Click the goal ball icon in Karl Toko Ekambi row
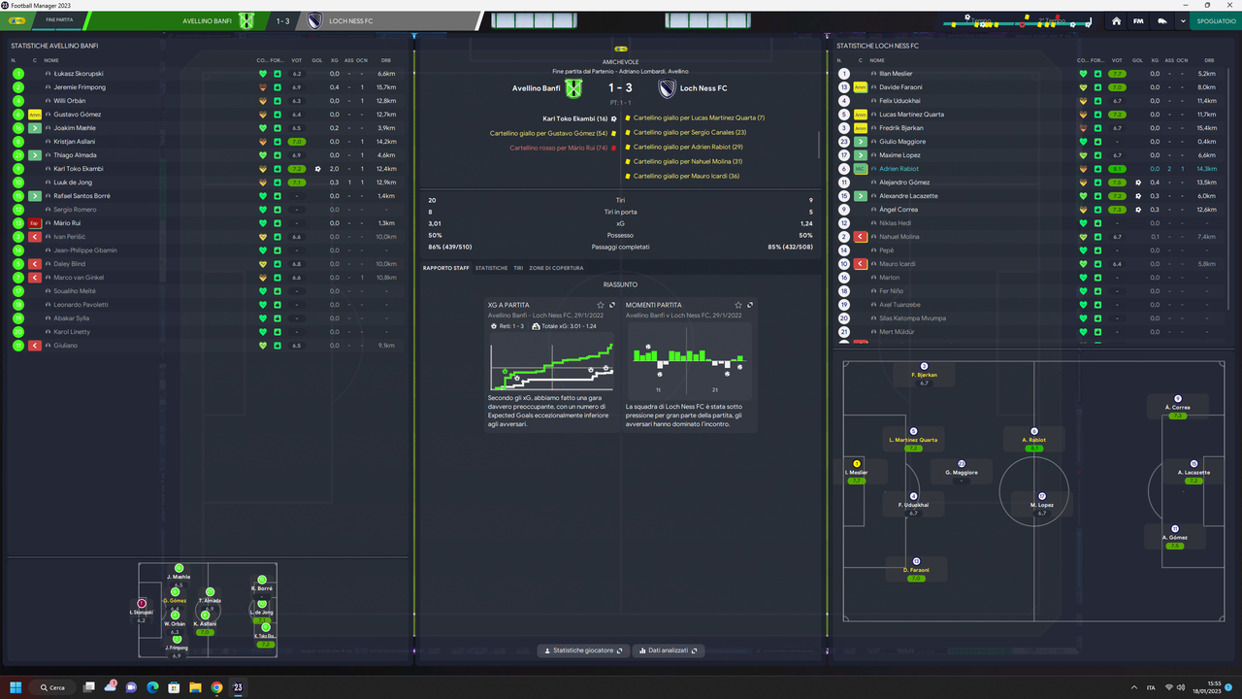 (317, 169)
